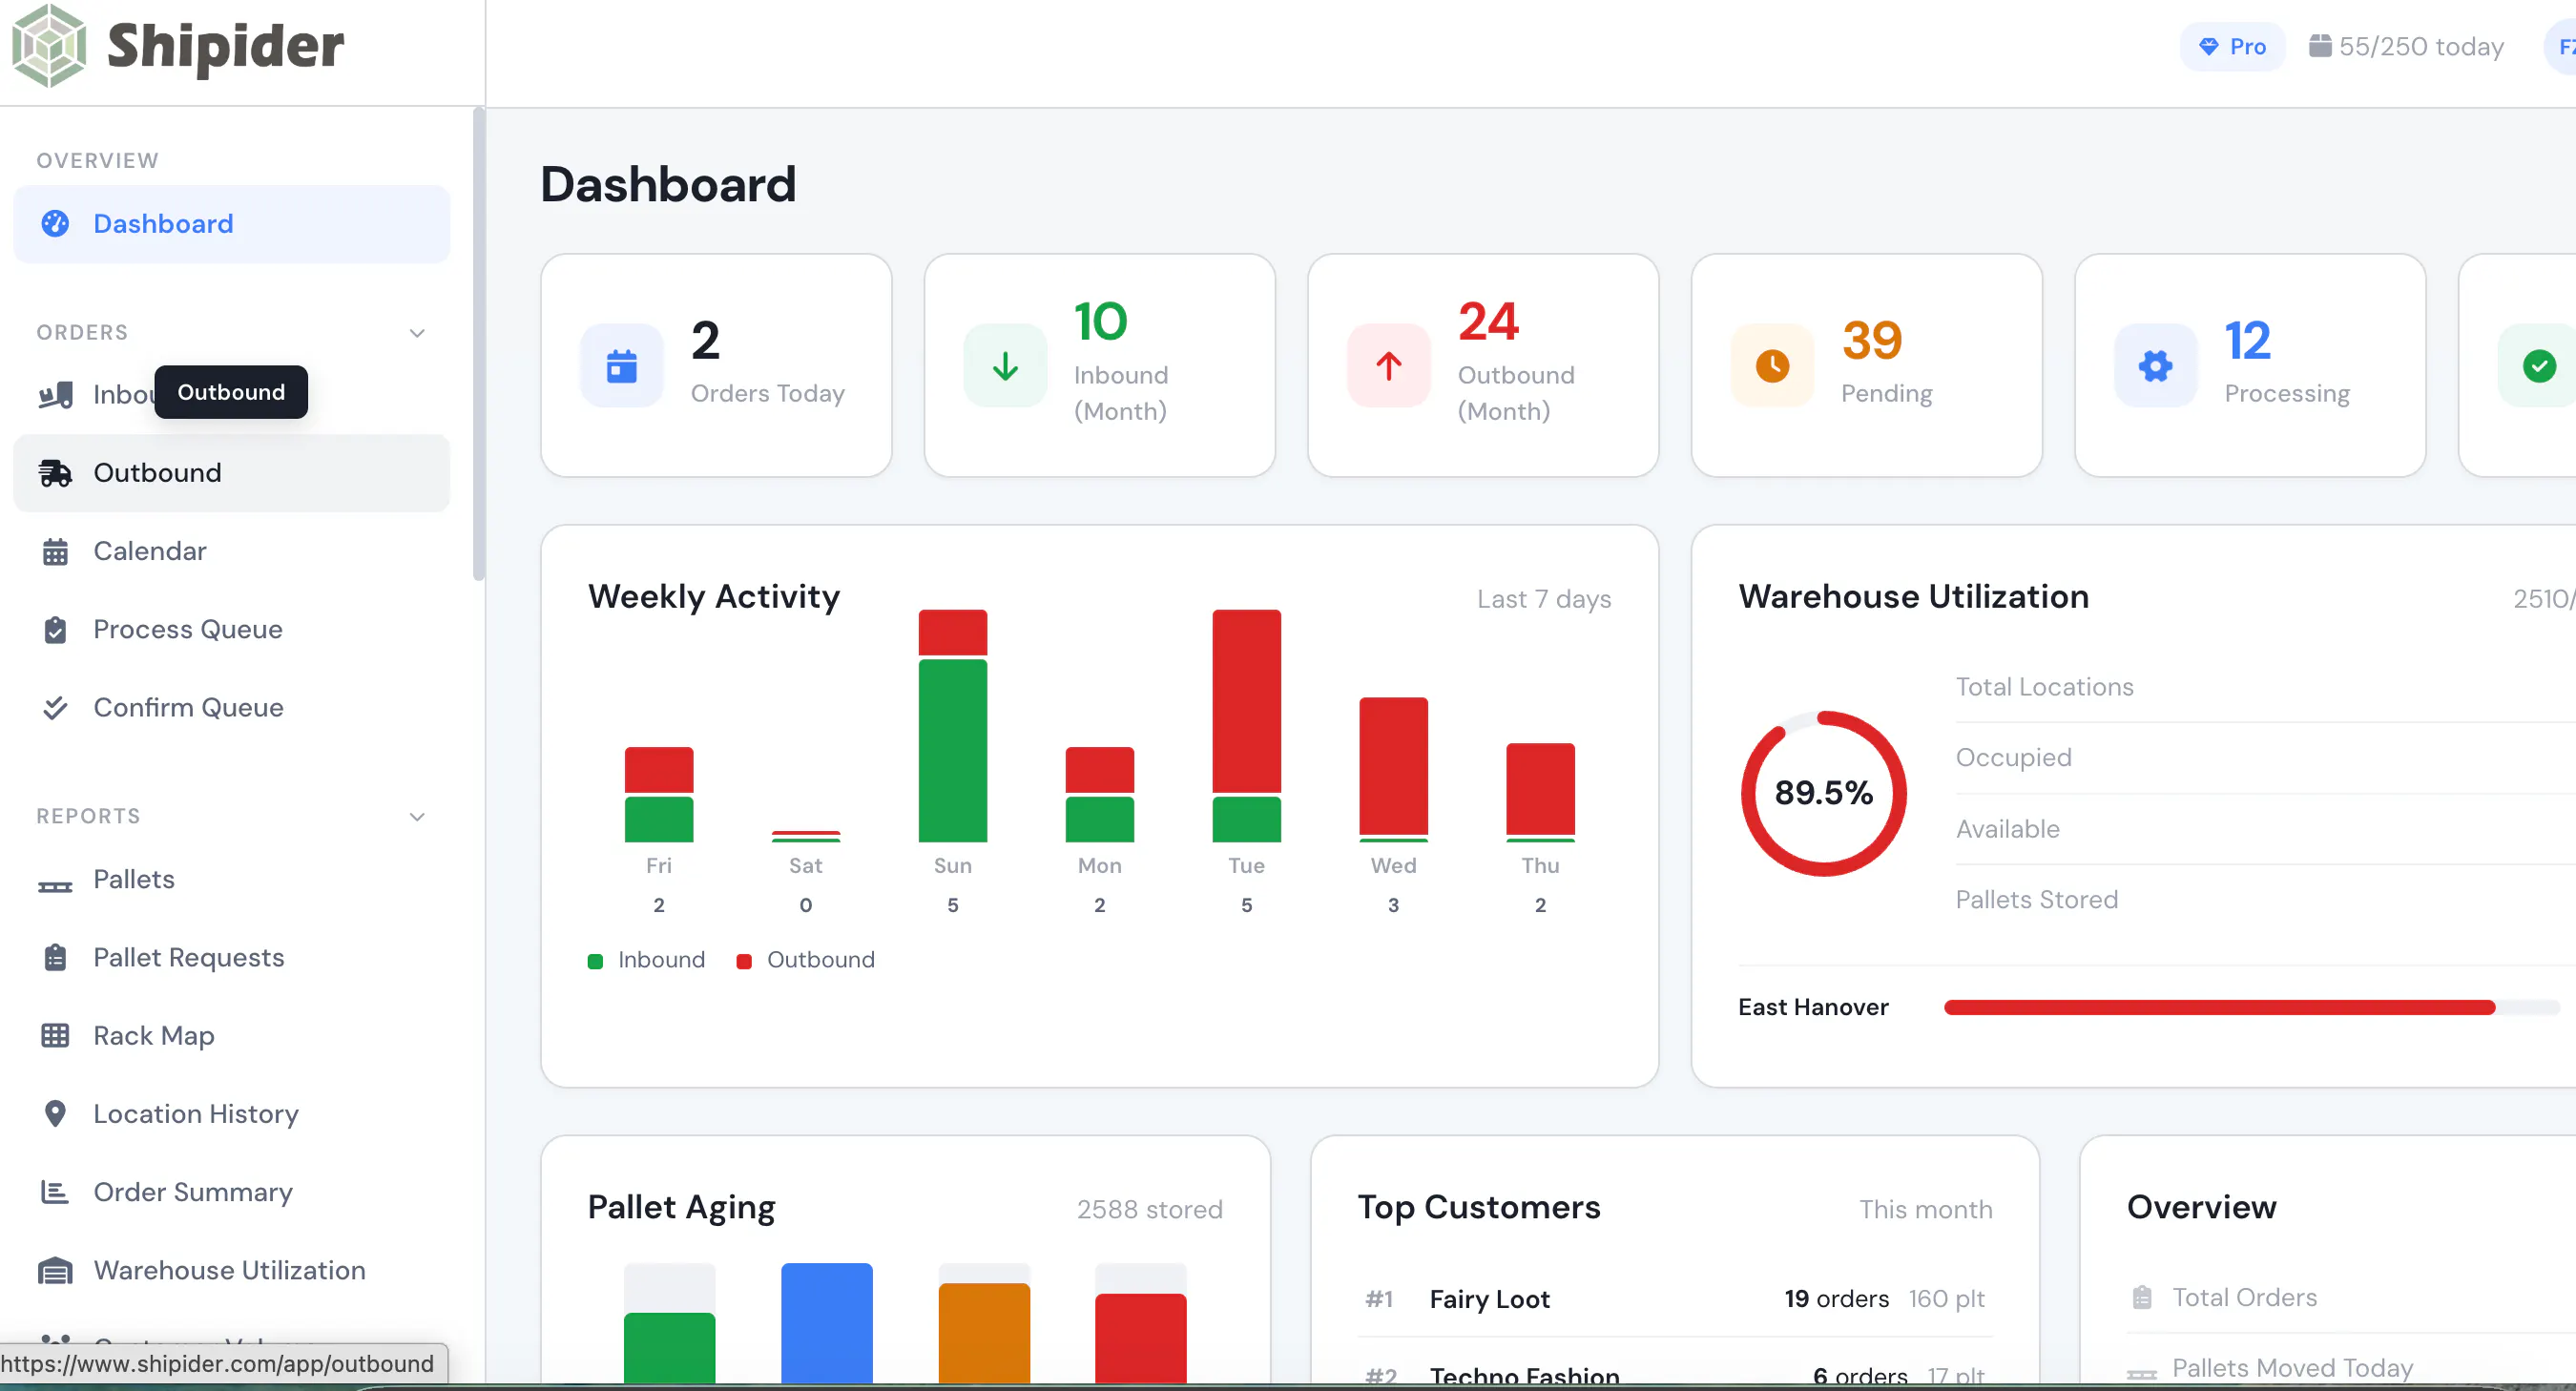Click the Inbound (Month) down-arrow icon

[1005, 366]
